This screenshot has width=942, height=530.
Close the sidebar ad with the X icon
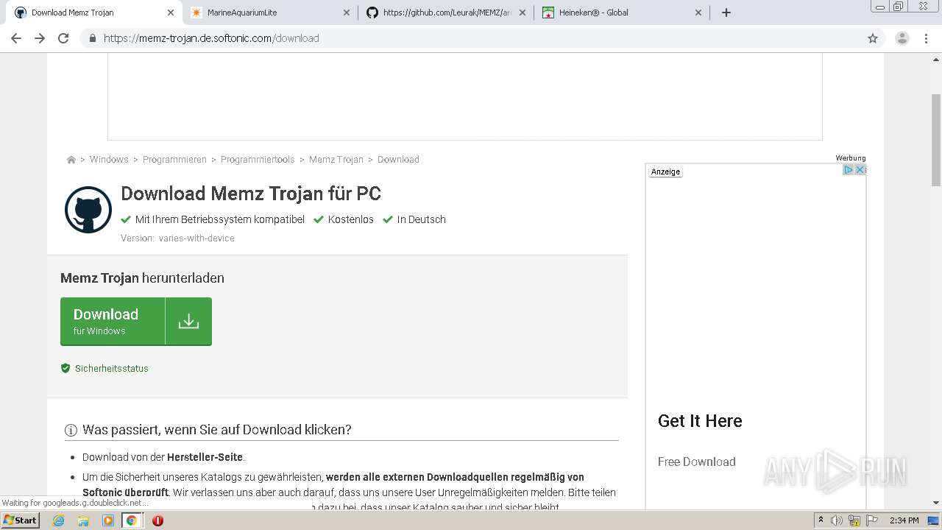859,170
